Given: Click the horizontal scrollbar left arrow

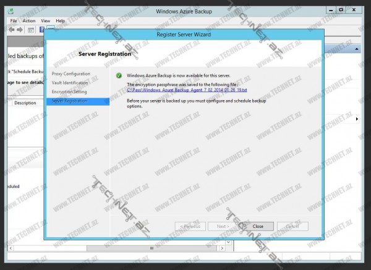Looking at the screenshot, I should pos(11,248).
